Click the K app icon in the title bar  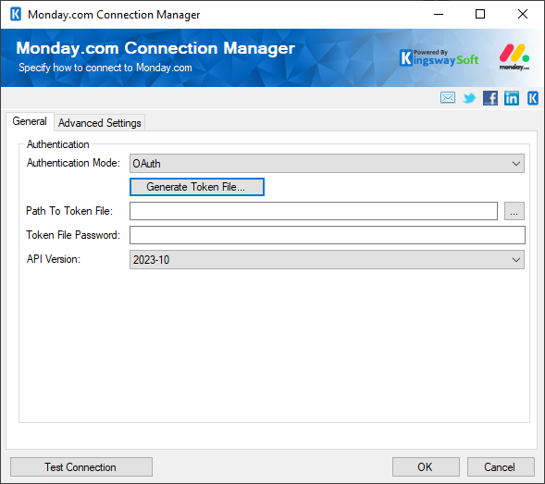coord(16,14)
